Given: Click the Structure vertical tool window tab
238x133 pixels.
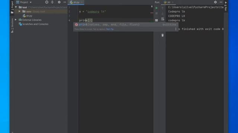Looking at the screenshot, I should coord(12,25).
